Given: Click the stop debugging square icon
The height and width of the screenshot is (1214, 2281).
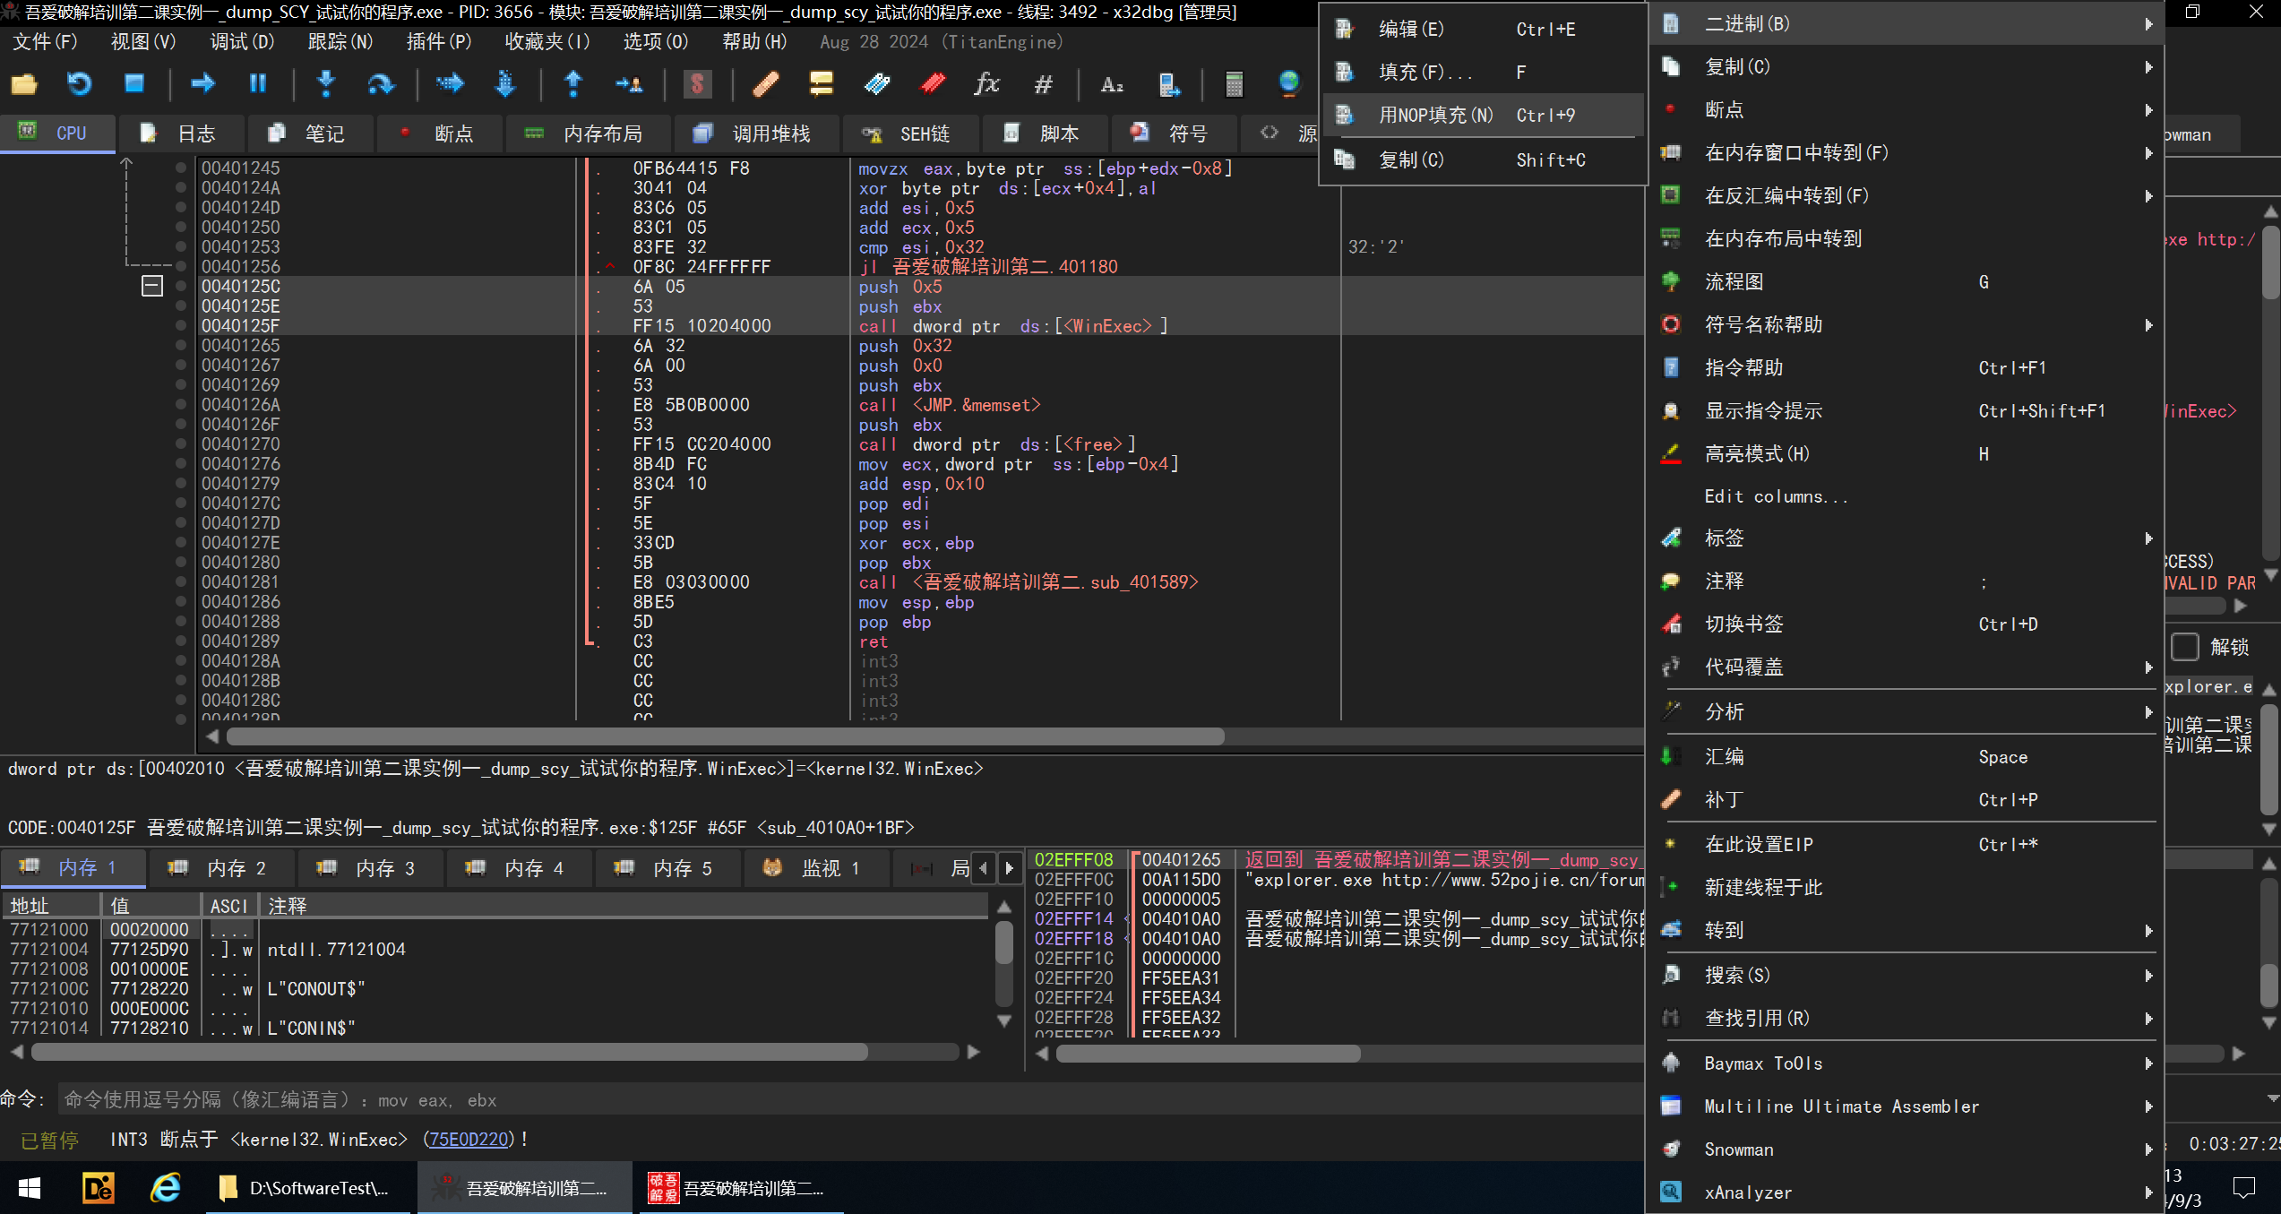Looking at the screenshot, I should click(x=134, y=84).
